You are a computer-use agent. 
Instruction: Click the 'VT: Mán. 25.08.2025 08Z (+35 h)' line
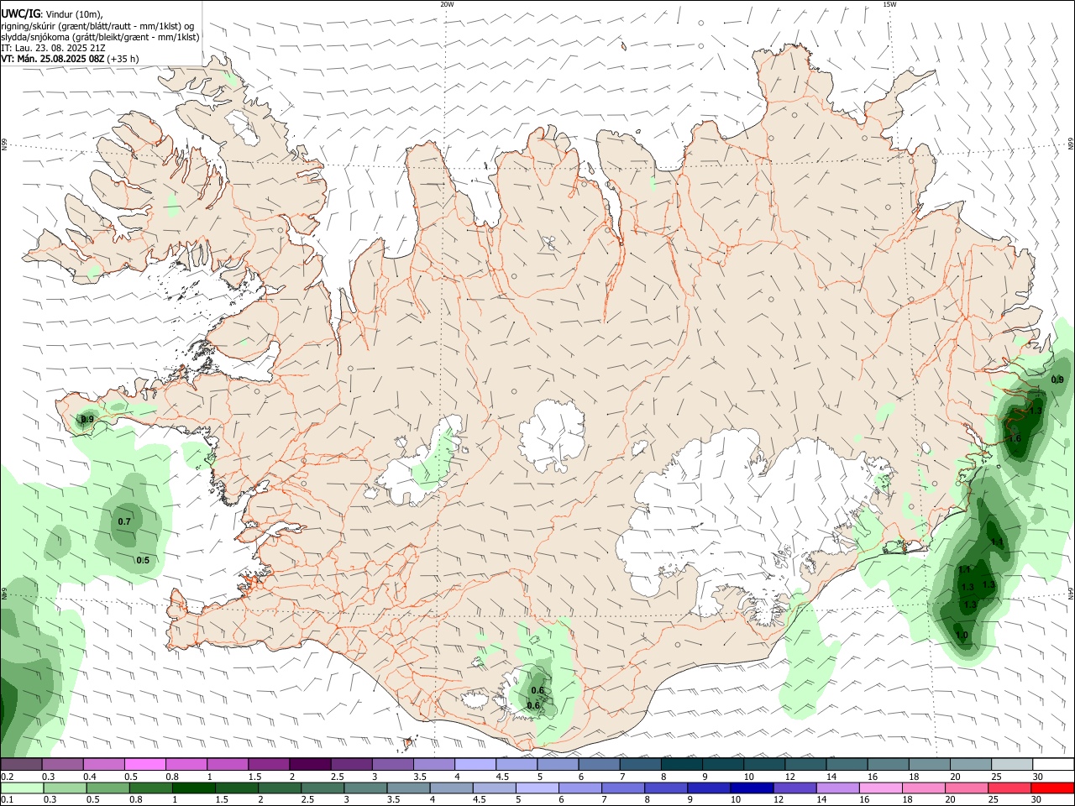[x=71, y=59]
